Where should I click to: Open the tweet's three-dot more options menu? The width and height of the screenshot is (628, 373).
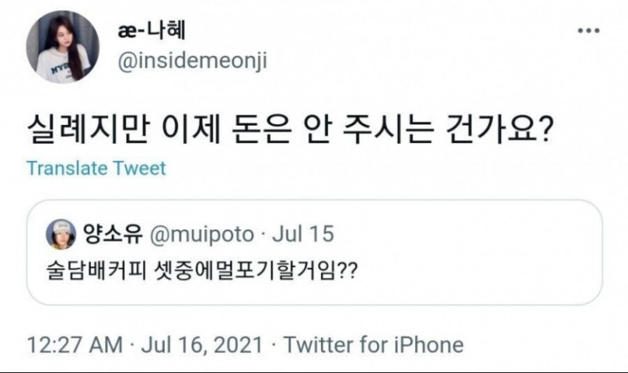[588, 31]
